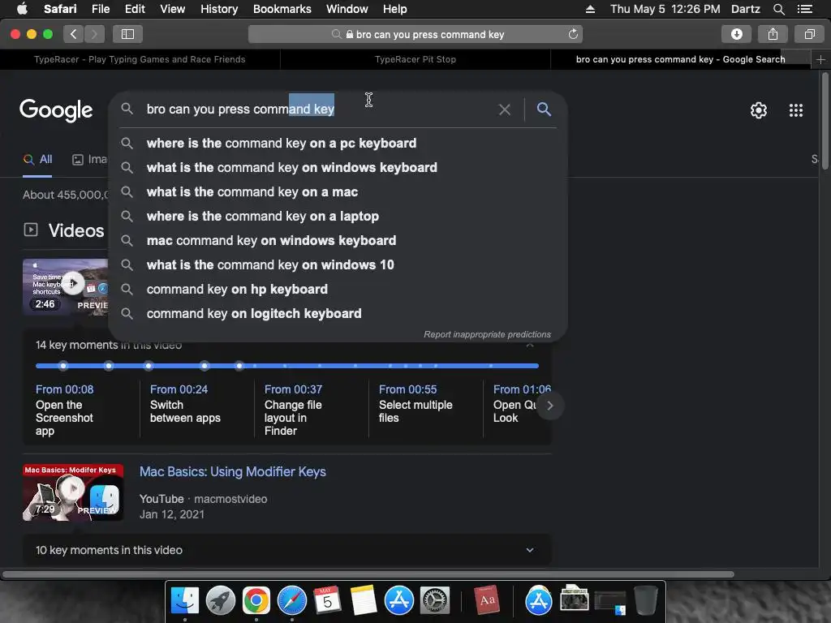831x623 pixels.
Task: Click in the Google search input field
Action: coord(318,110)
